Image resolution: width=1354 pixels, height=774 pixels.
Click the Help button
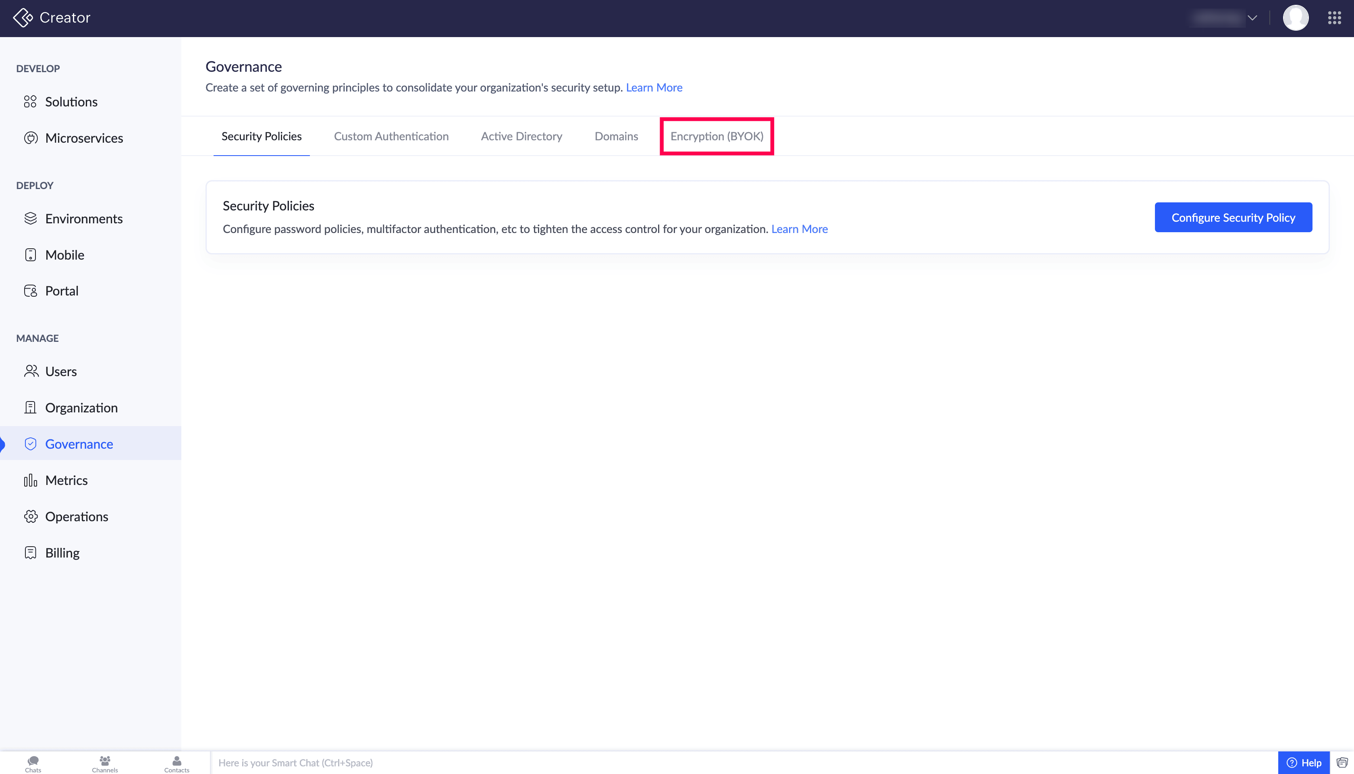[x=1304, y=763]
